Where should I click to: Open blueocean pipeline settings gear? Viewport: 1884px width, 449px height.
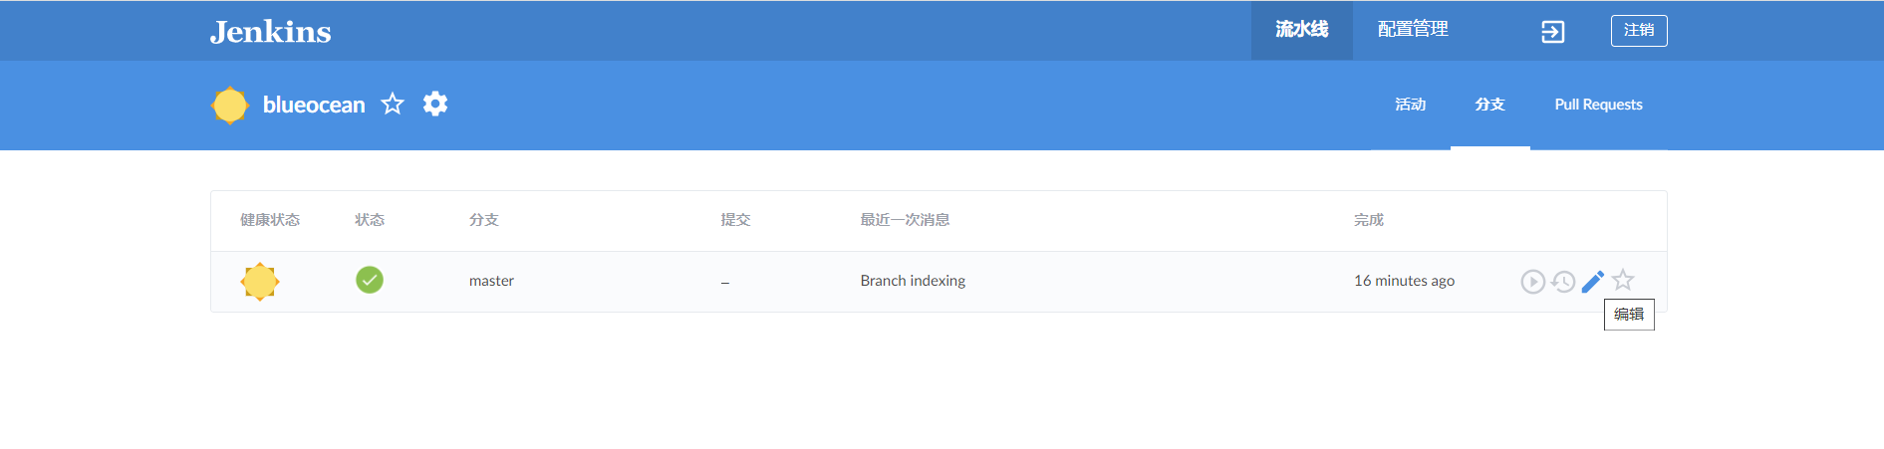(x=435, y=104)
